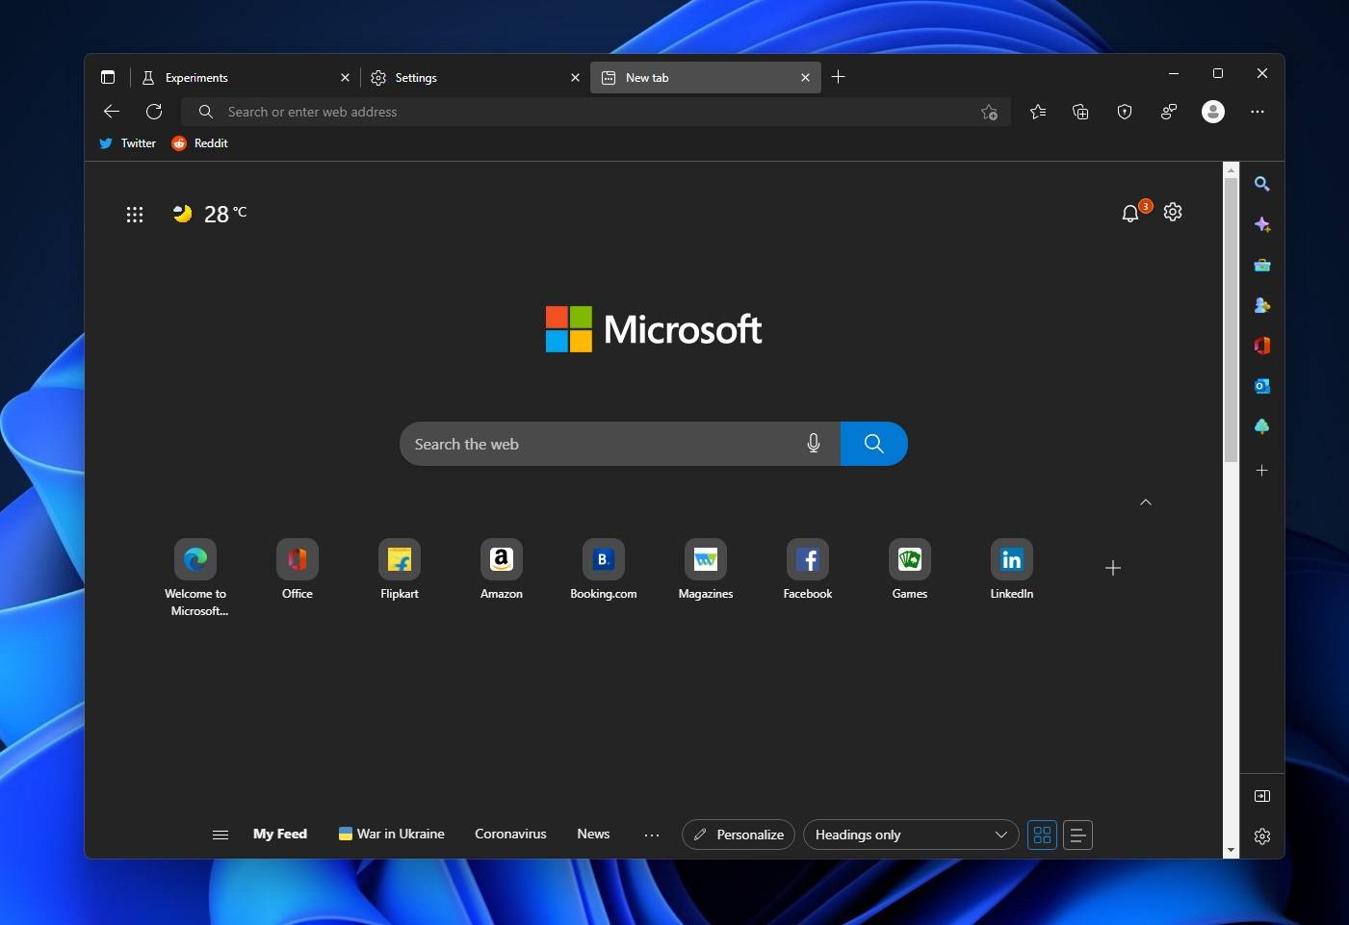Open the Tools sidebar icon
Viewport: 1349px width, 925px height.
pyautogui.click(x=1262, y=265)
